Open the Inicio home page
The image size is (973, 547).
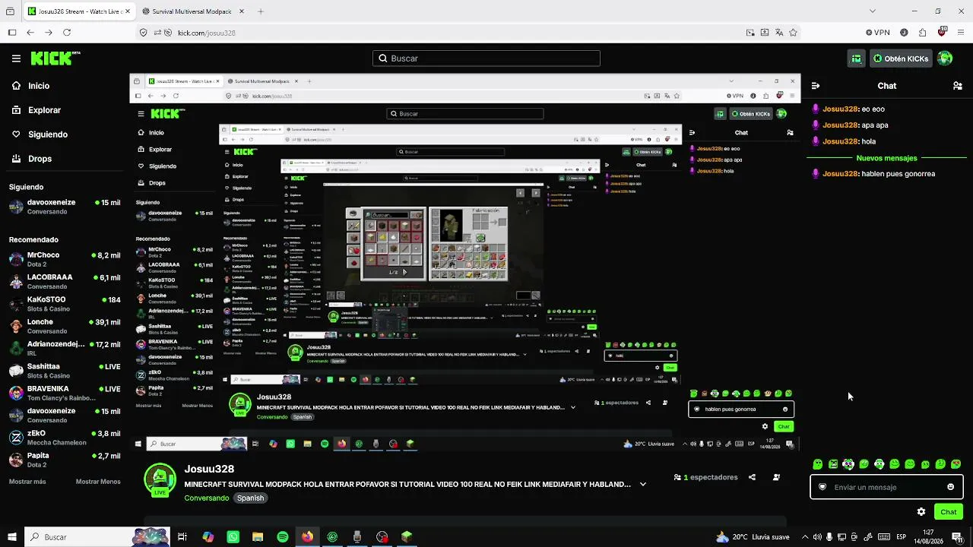tap(30, 86)
